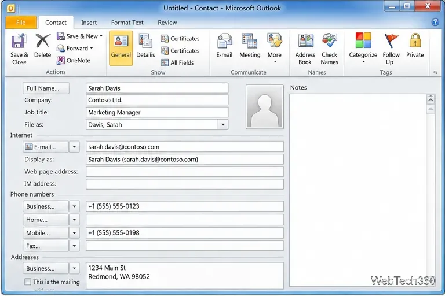Select the Contact ribbon tab
This screenshot has width=445, height=296.
(x=56, y=23)
